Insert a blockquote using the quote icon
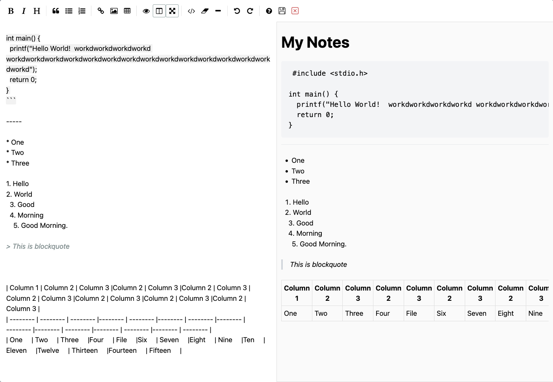 (56, 11)
